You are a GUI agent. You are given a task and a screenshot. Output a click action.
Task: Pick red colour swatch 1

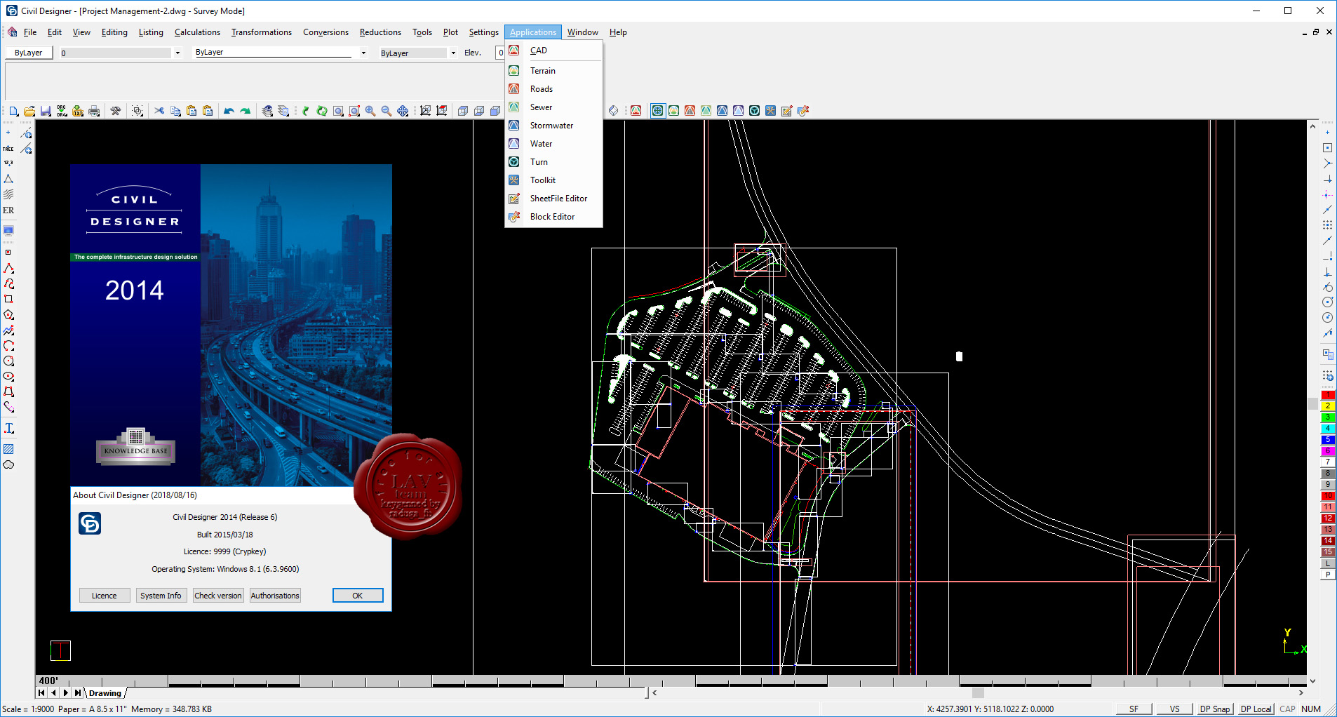(1328, 395)
